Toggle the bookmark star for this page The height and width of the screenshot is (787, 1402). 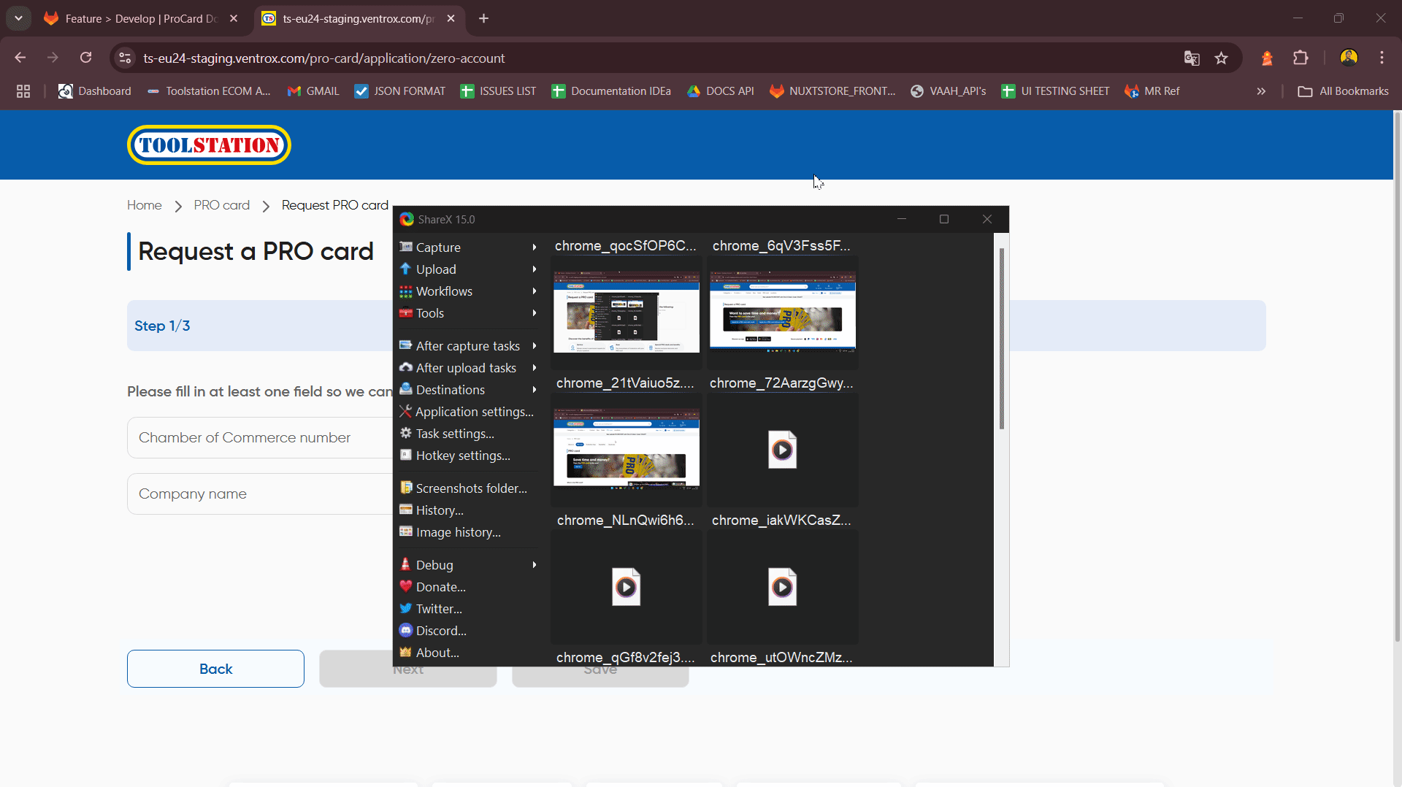(1222, 58)
